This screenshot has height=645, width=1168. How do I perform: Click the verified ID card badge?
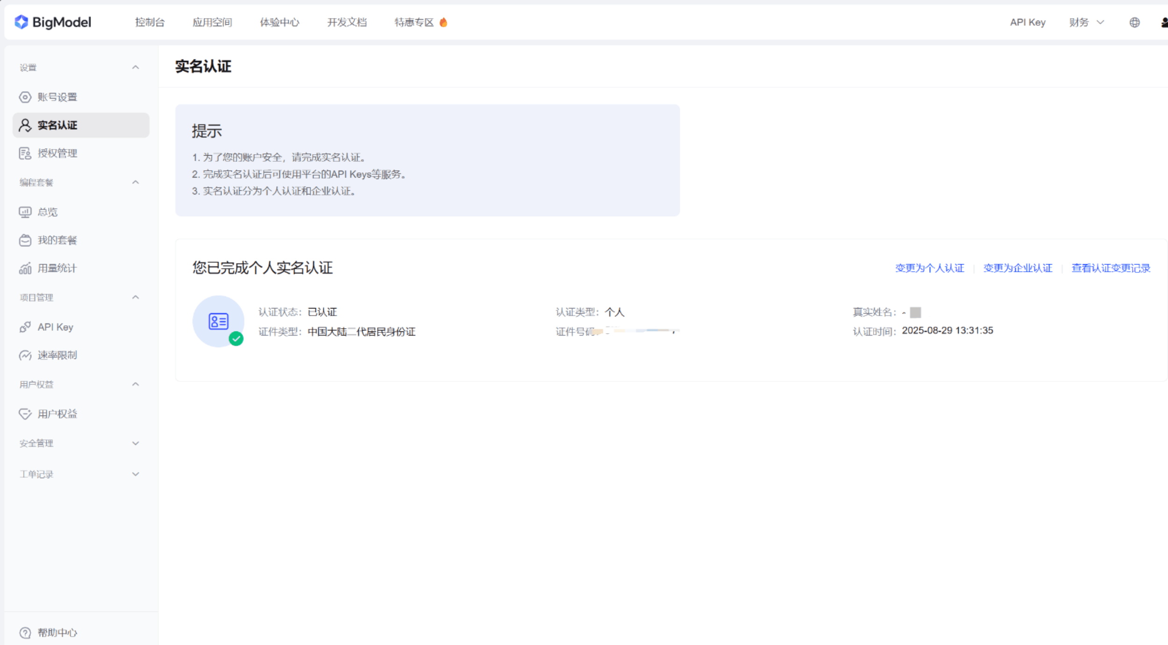[x=219, y=322]
